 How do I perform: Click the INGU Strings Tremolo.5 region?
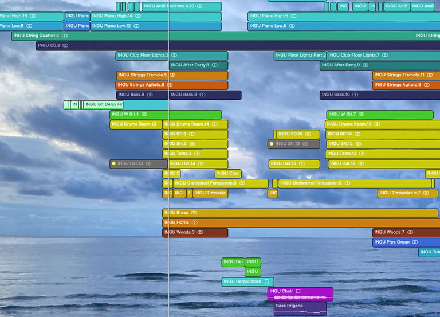click(x=172, y=75)
